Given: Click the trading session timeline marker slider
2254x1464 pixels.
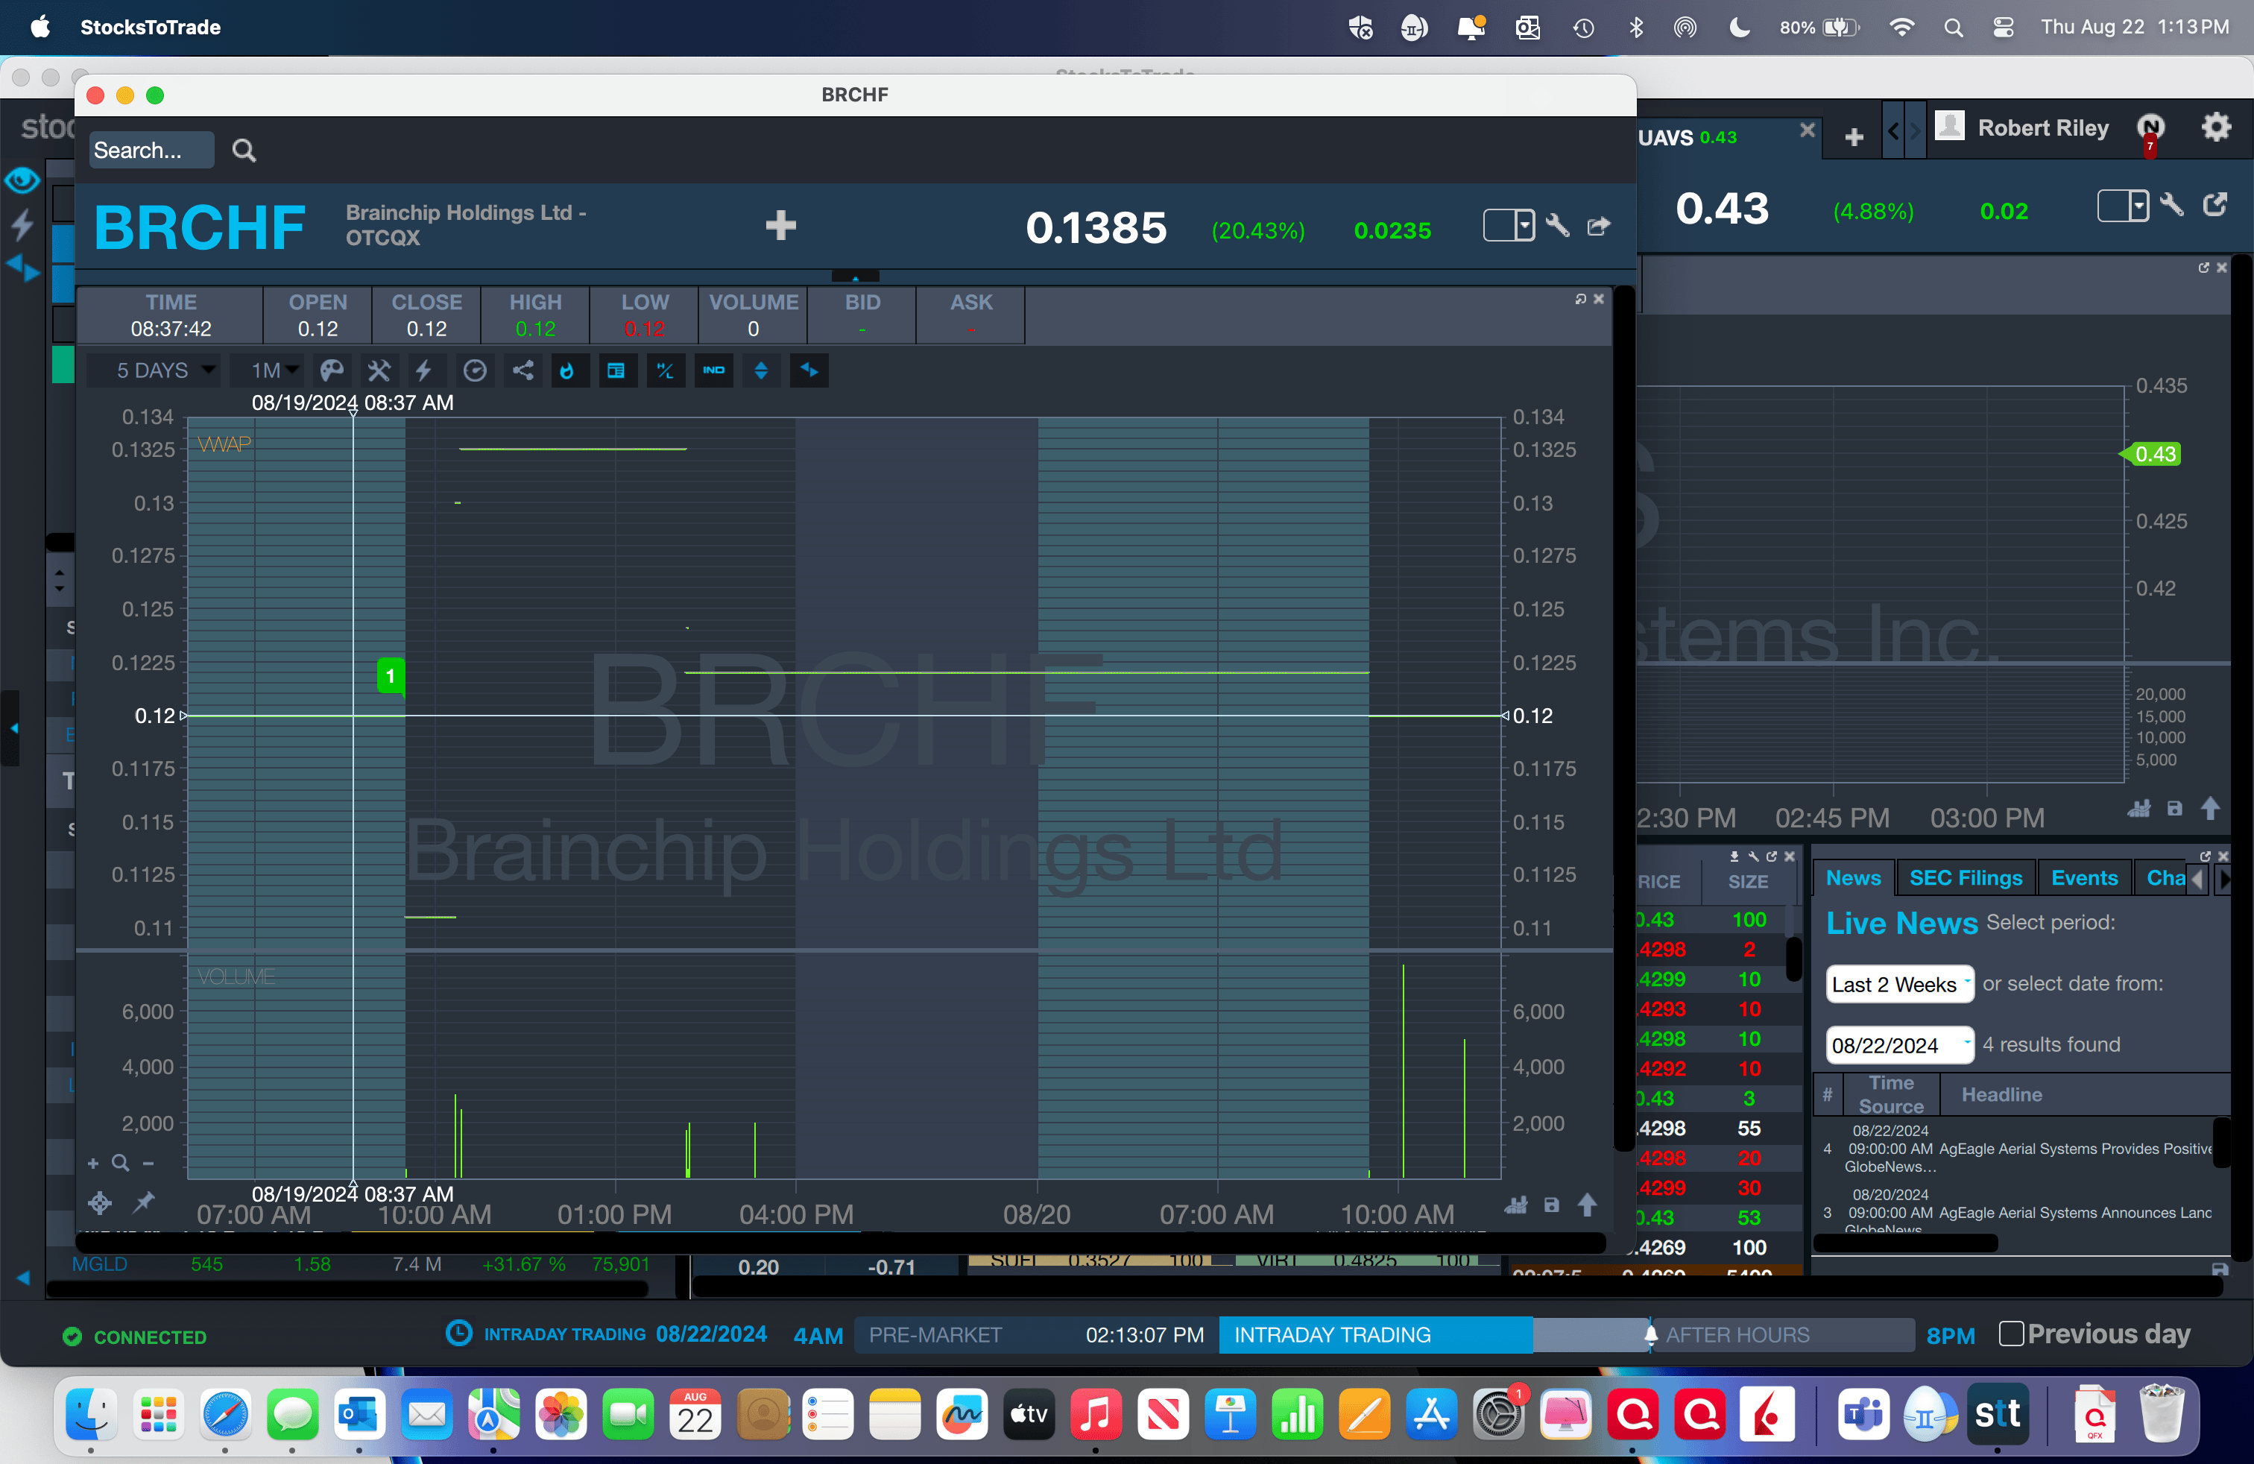Looking at the screenshot, I should pyautogui.click(x=1650, y=1334).
